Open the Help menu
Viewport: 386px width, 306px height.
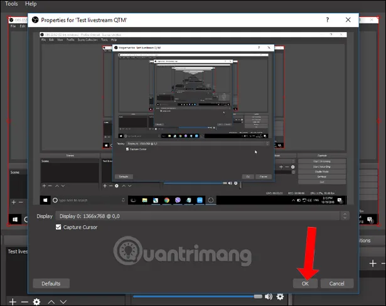(31, 4)
